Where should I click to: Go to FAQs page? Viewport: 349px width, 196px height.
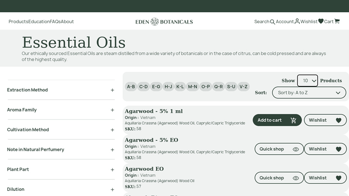tap(55, 21)
